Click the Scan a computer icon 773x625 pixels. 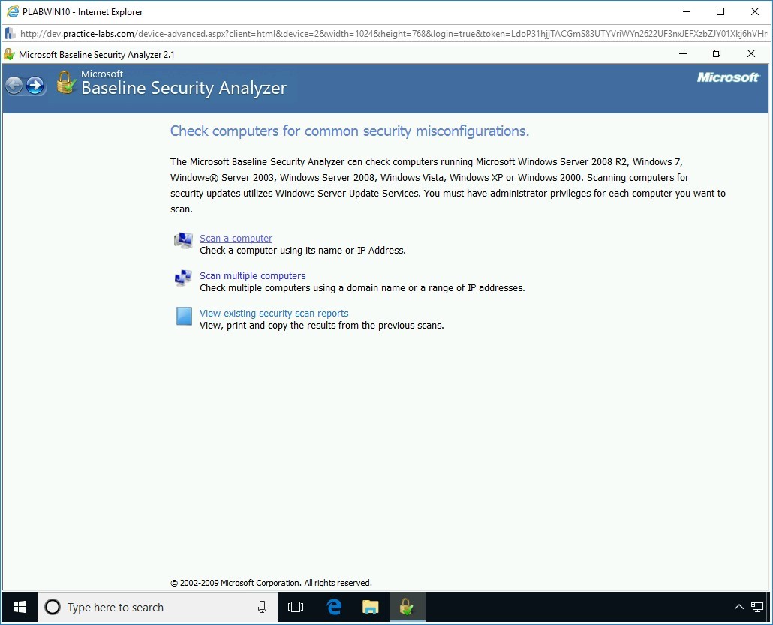coord(183,241)
